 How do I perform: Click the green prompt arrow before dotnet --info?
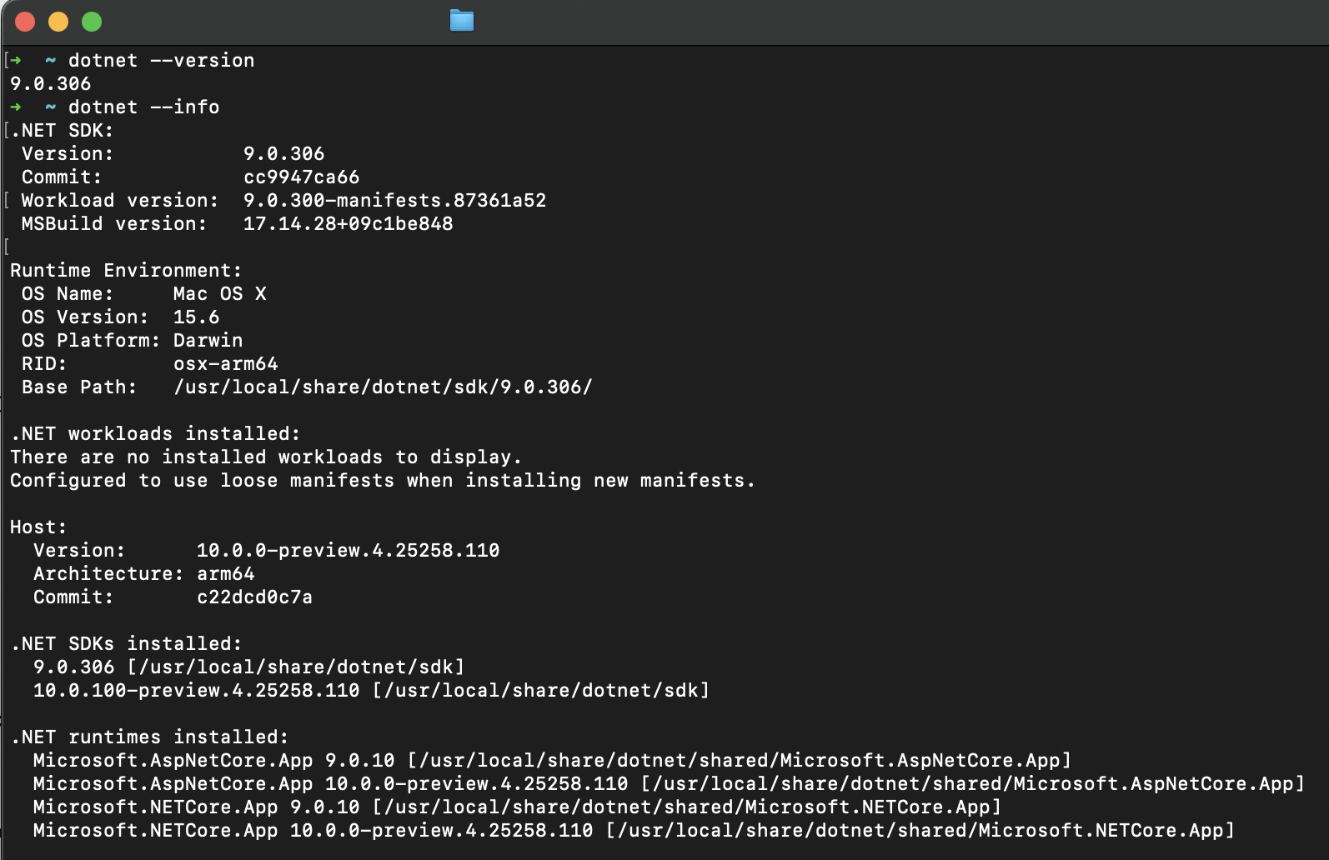tap(16, 107)
